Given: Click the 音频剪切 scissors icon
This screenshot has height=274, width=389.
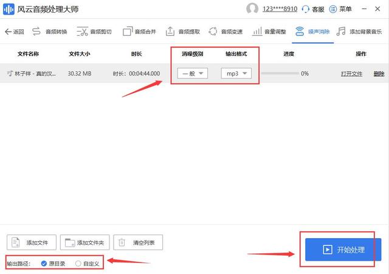Looking at the screenshot, I should click(83, 32).
